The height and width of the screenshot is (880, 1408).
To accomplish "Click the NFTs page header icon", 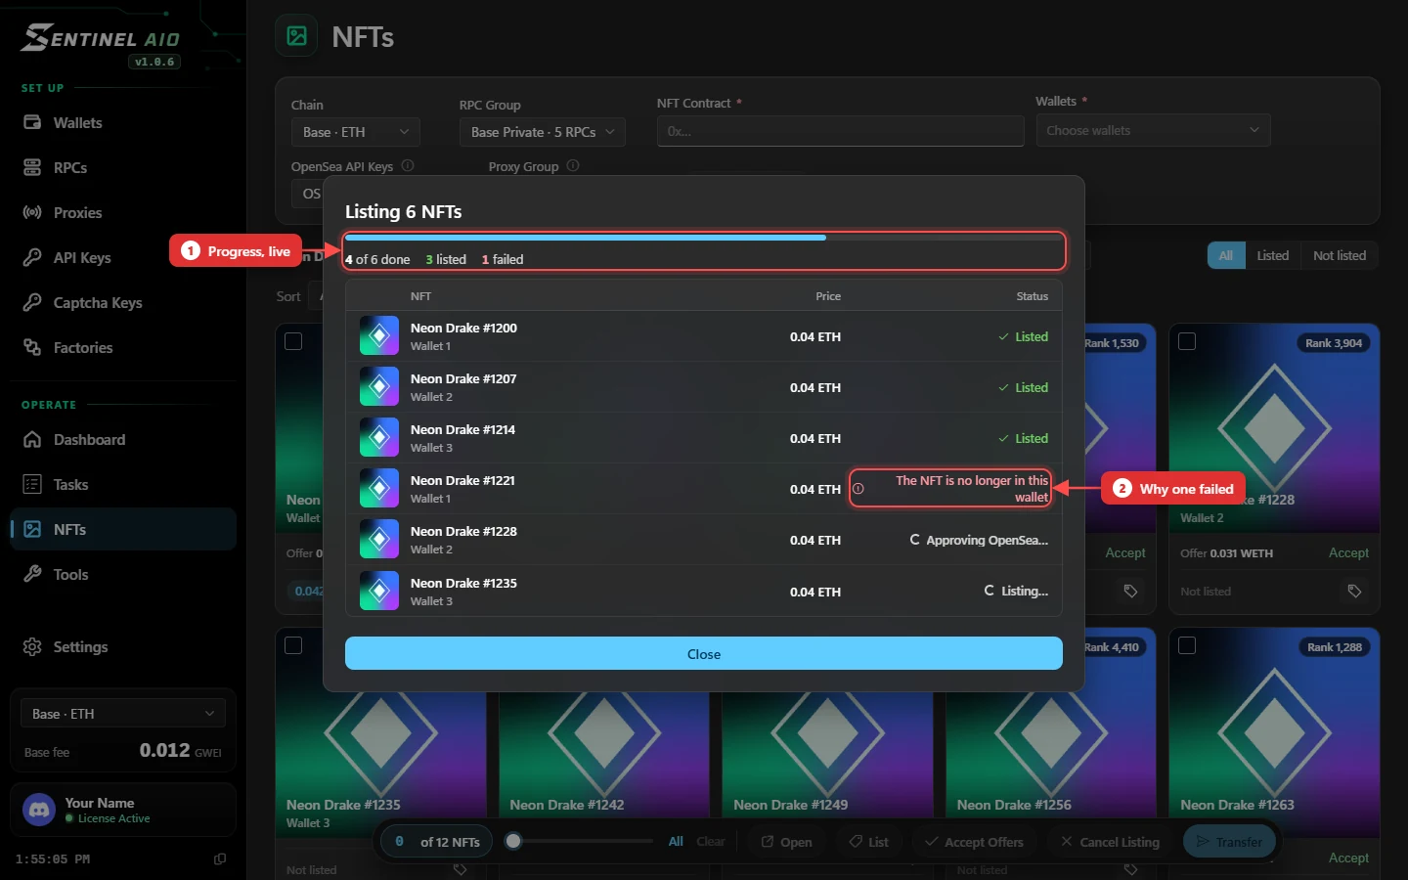I will (x=297, y=37).
